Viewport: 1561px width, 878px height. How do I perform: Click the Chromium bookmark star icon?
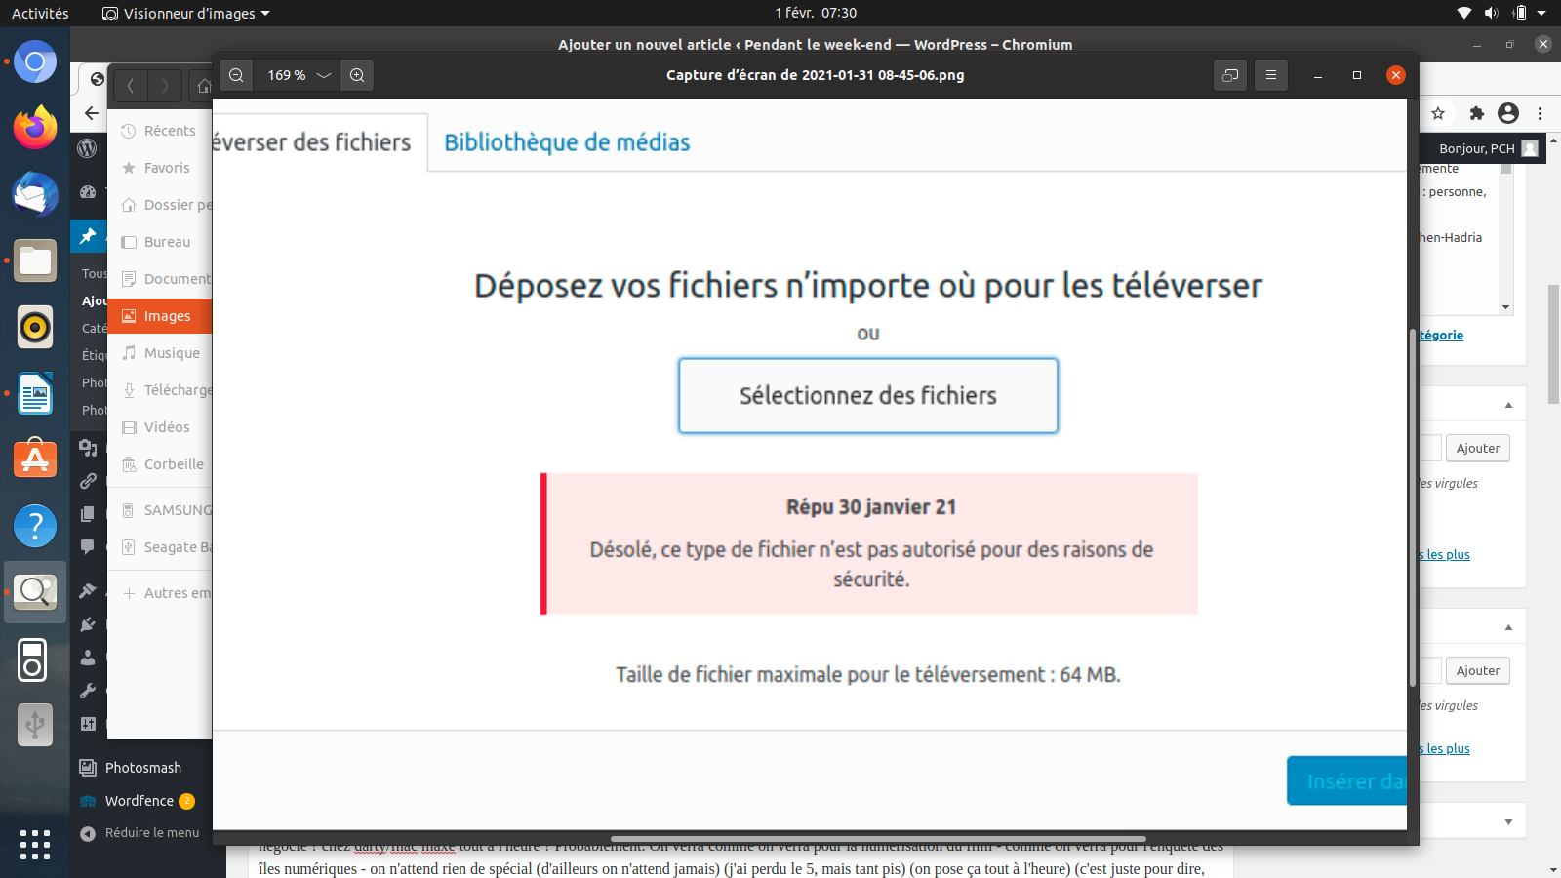pyautogui.click(x=1438, y=113)
